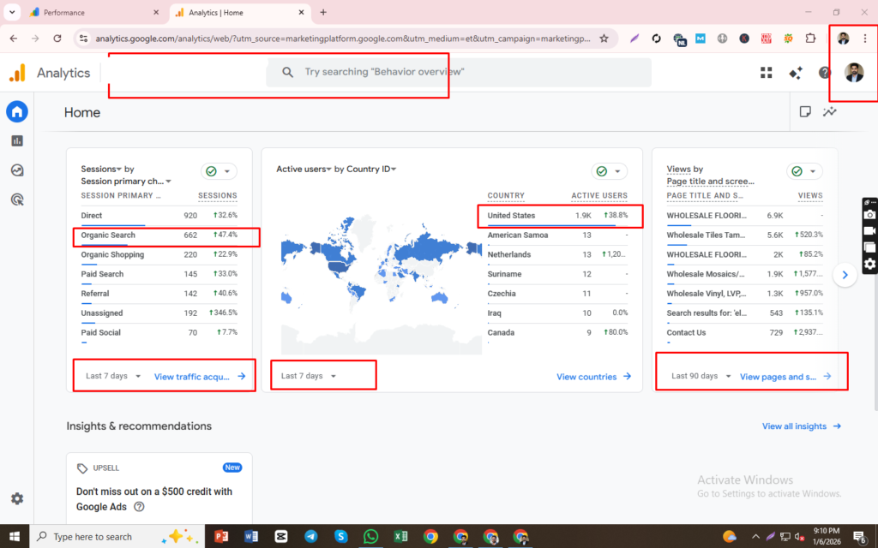Open the Home icon in left sidebar
This screenshot has width=878, height=548.
pos(17,111)
